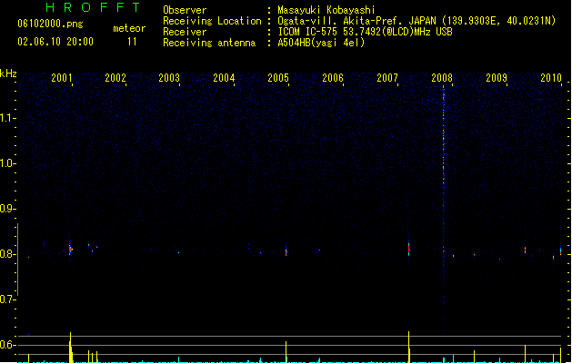Click the meteor echo at 2005
This screenshot has width=572, height=363.
[286, 251]
